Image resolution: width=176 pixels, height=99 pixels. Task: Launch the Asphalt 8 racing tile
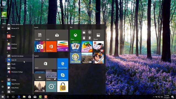(x=98, y=46)
